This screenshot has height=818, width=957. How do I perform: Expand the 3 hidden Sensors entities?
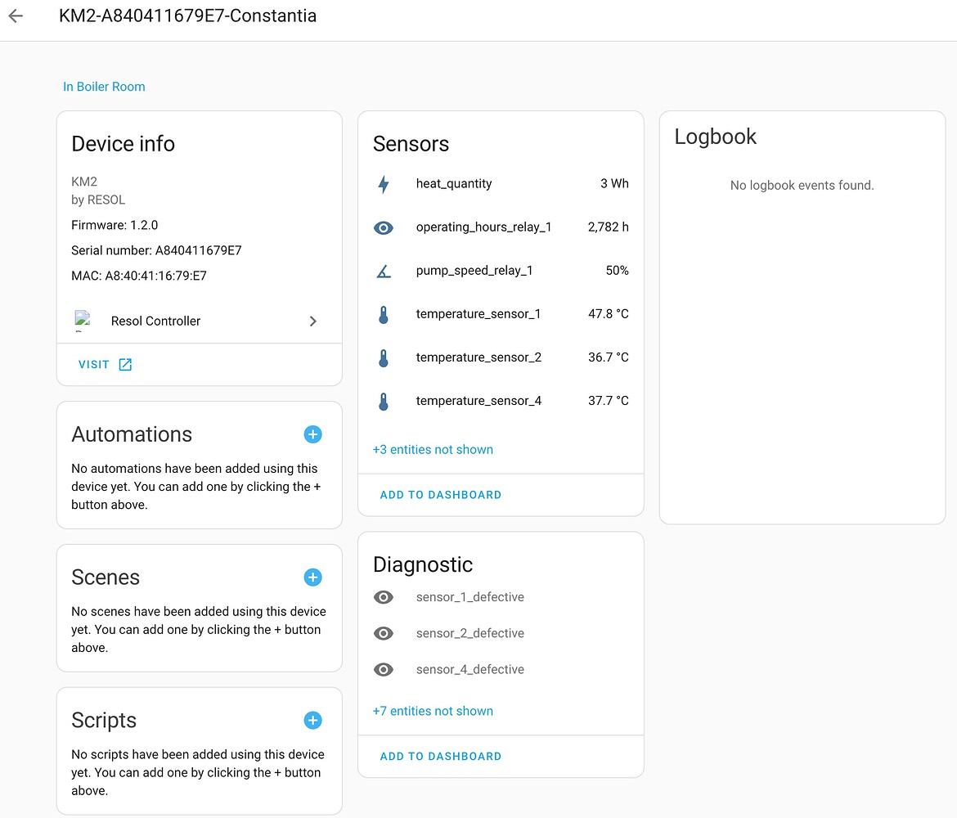433,449
